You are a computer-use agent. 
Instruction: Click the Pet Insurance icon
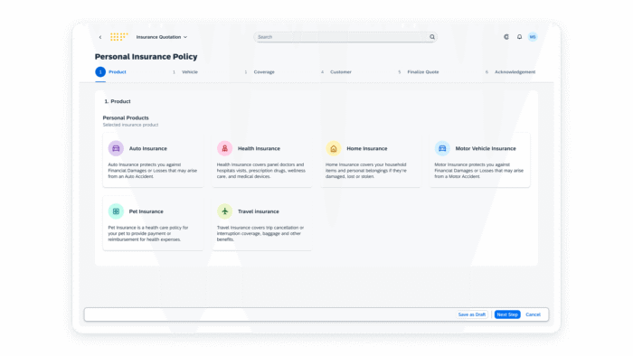coord(116,211)
